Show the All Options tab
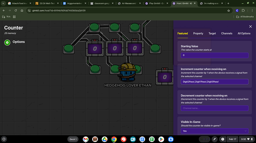This screenshot has height=143, width=256. (244, 33)
